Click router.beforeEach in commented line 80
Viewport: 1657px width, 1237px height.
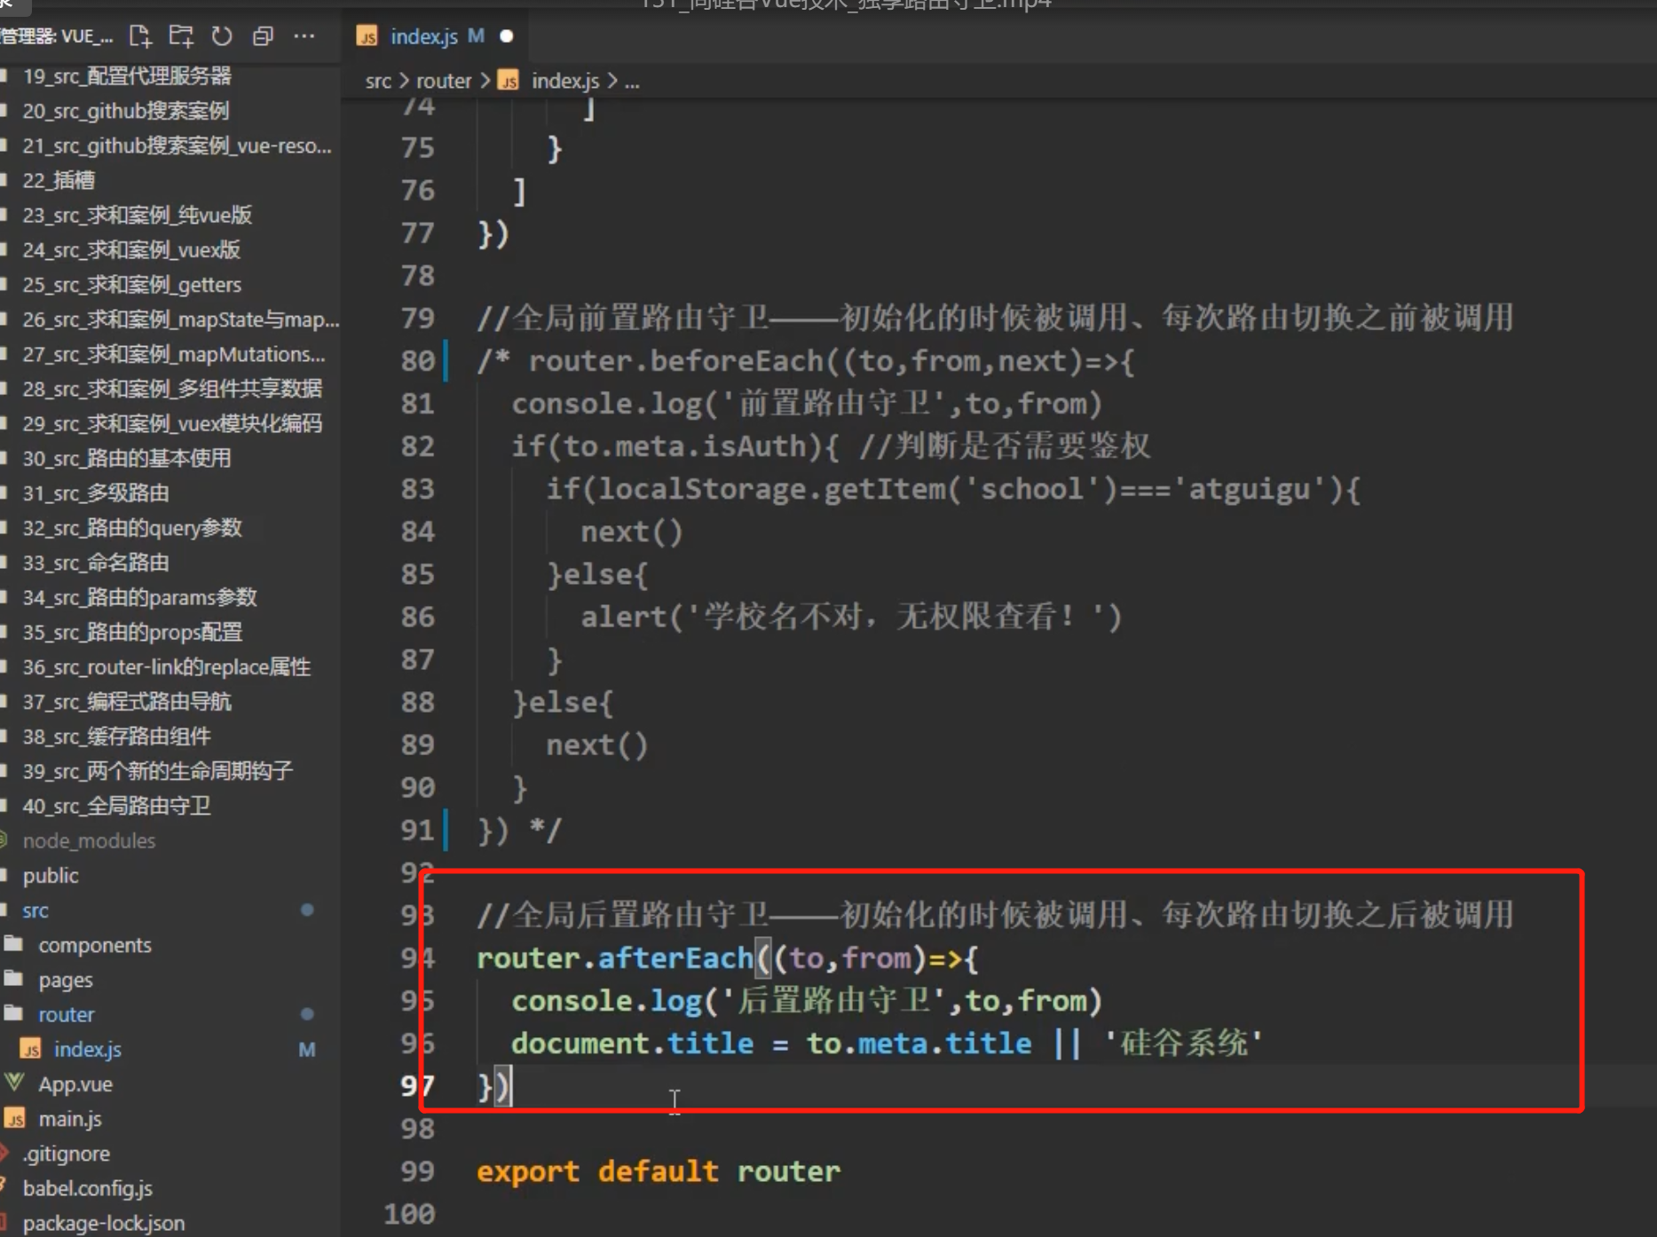pos(676,361)
